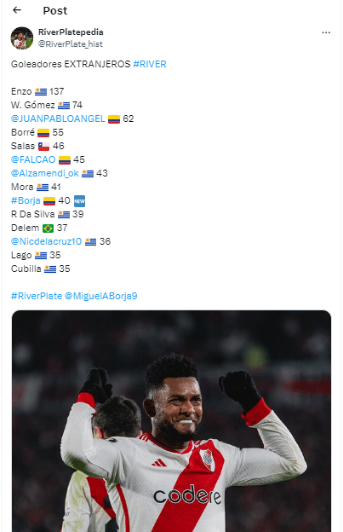Open the @Nicdelacruz10 mention
Image resolution: width=343 pixels, height=532 pixels.
[47, 241]
